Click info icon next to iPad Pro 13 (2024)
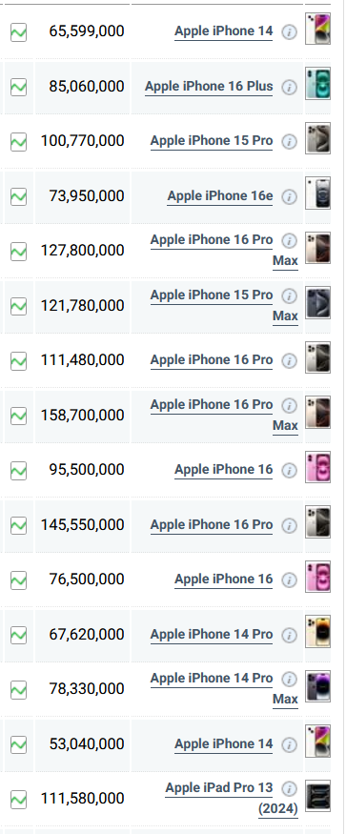The height and width of the screenshot is (834, 346). 289,788
